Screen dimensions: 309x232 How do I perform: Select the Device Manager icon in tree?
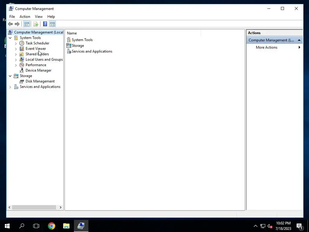tap(22, 70)
